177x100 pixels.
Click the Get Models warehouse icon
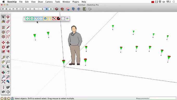56,9
